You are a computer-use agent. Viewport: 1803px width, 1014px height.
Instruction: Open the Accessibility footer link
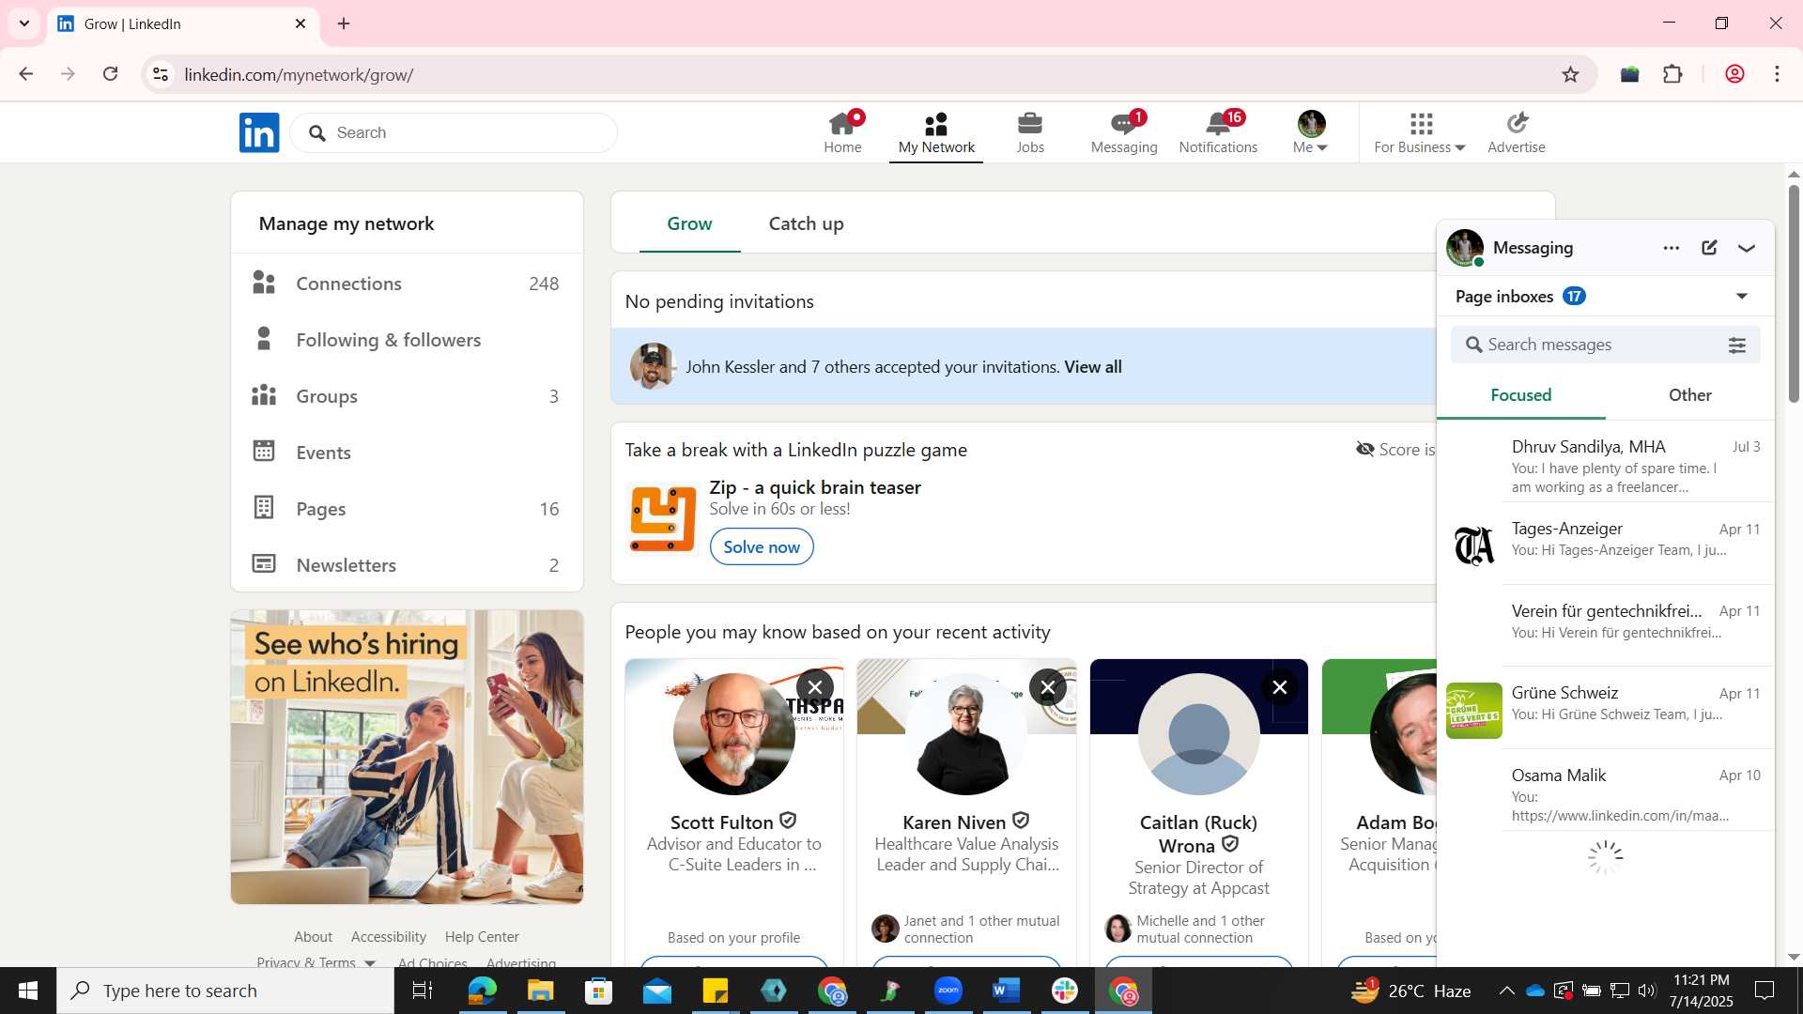[x=389, y=937]
